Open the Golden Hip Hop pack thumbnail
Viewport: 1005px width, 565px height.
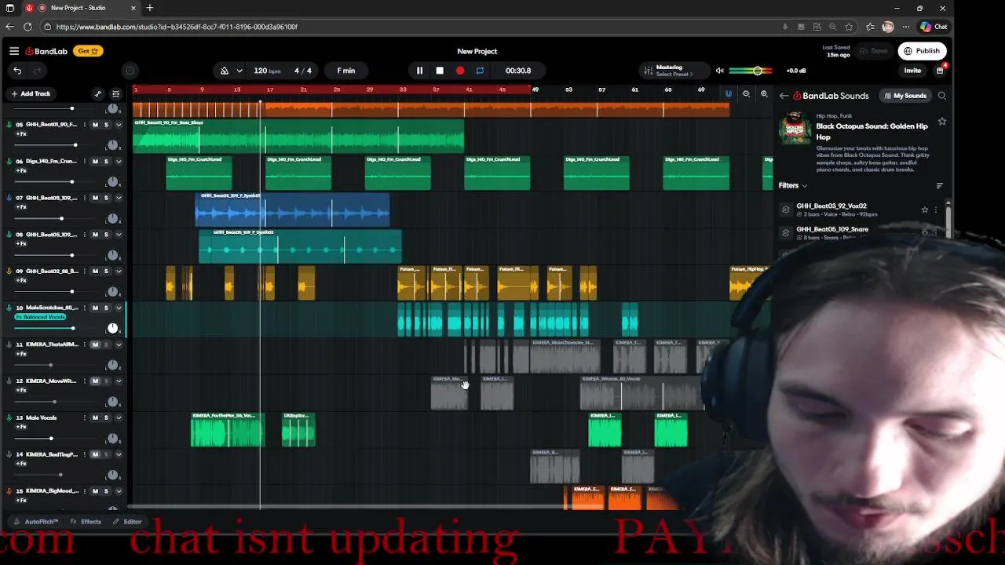point(795,128)
